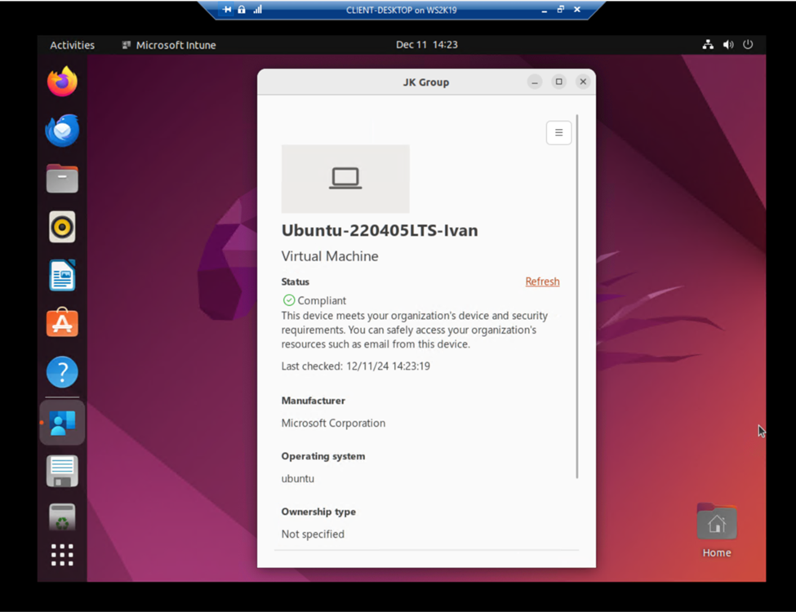Minimize the JK Group window
Image resolution: width=796 pixels, height=612 pixels.
(x=535, y=82)
